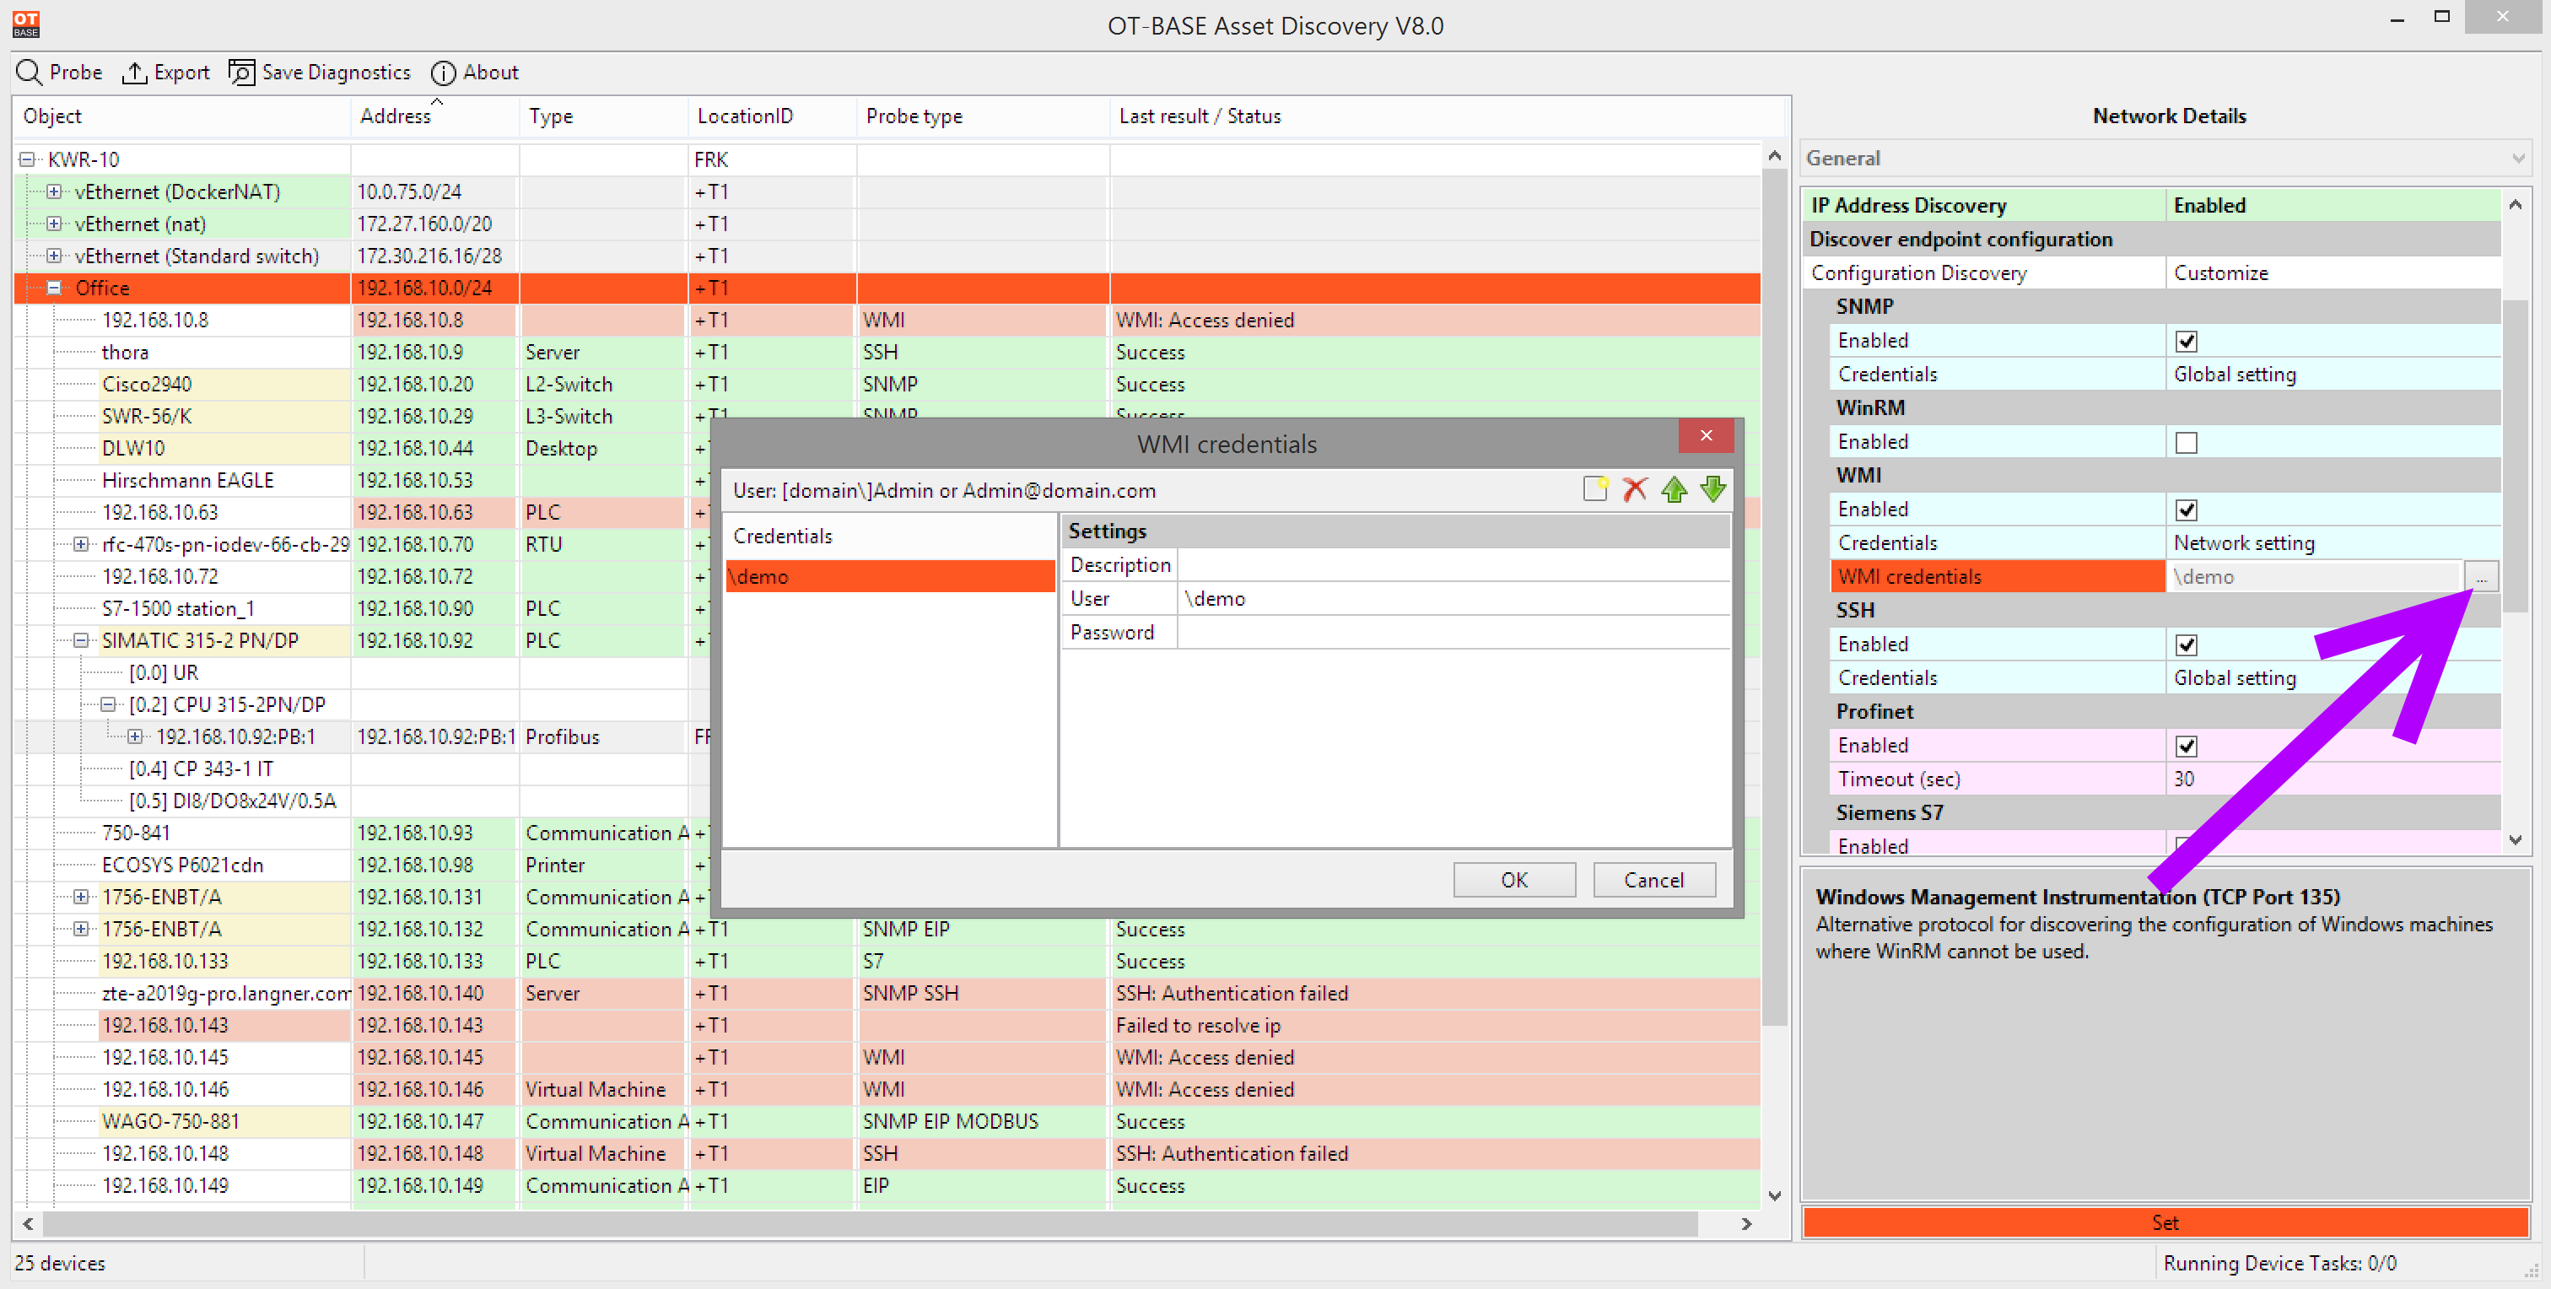Image resolution: width=2551 pixels, height=1289 pixels.
Task: Click the Description field in Settings
Action: [1453, 564]
